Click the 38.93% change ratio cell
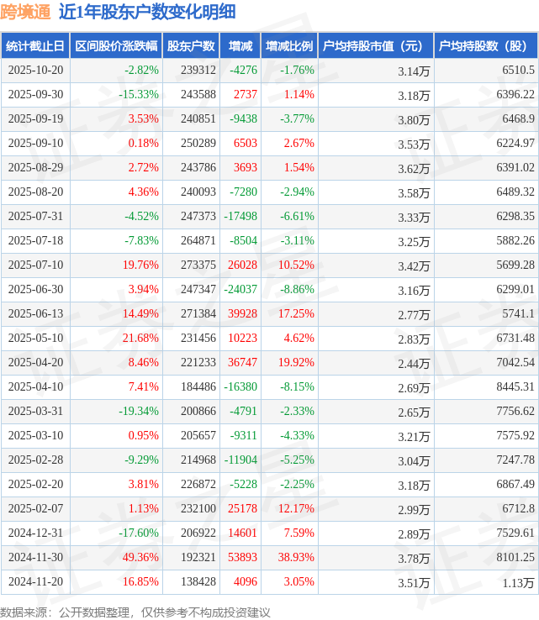Screen dimensions: 539x620 pyautogui.click(x=297, y=557)
